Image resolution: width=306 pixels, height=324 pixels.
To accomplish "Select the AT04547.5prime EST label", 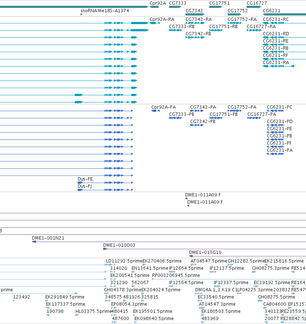I will pos(209,261).
